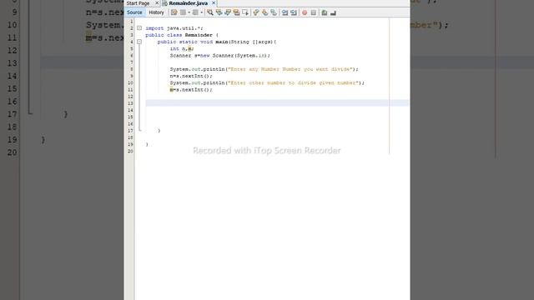Collapse the import fold at line 2
Image resolution: width=534 pixels, height=300 pixels.
(139, 28)
